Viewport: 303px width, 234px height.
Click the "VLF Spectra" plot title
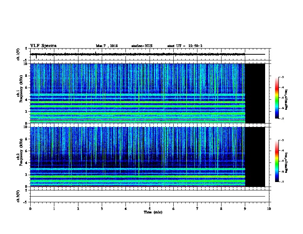pyautogui.click(x=43, y=46)
